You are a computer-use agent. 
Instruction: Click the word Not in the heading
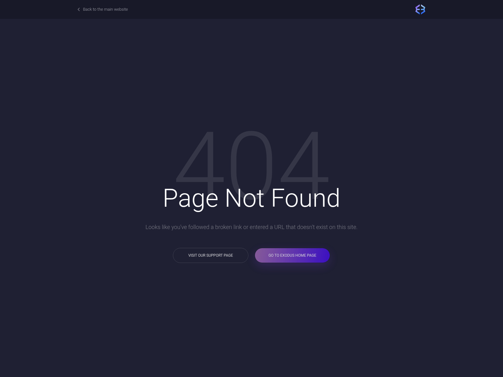245,198
